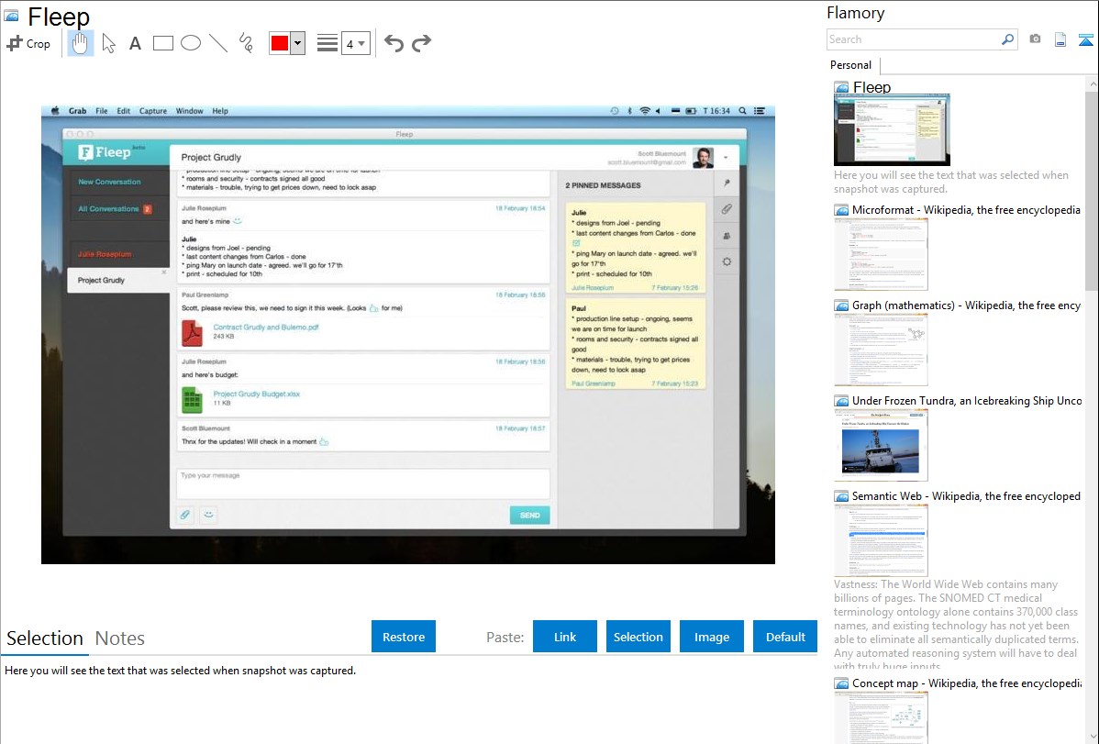
Task: Activate the hand pan tool
Action: click(x=80, y=43)
